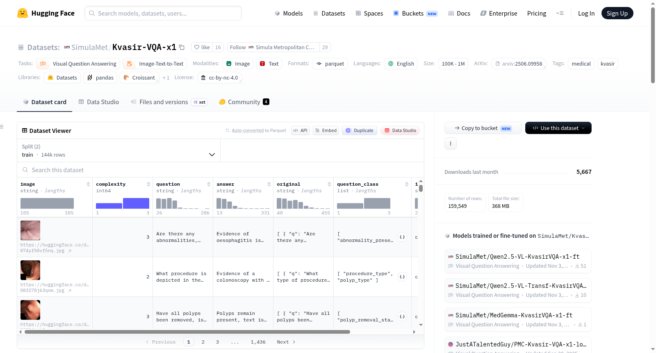
Task: Click the Visual Question Answering task tag
Action: [78, 64]
